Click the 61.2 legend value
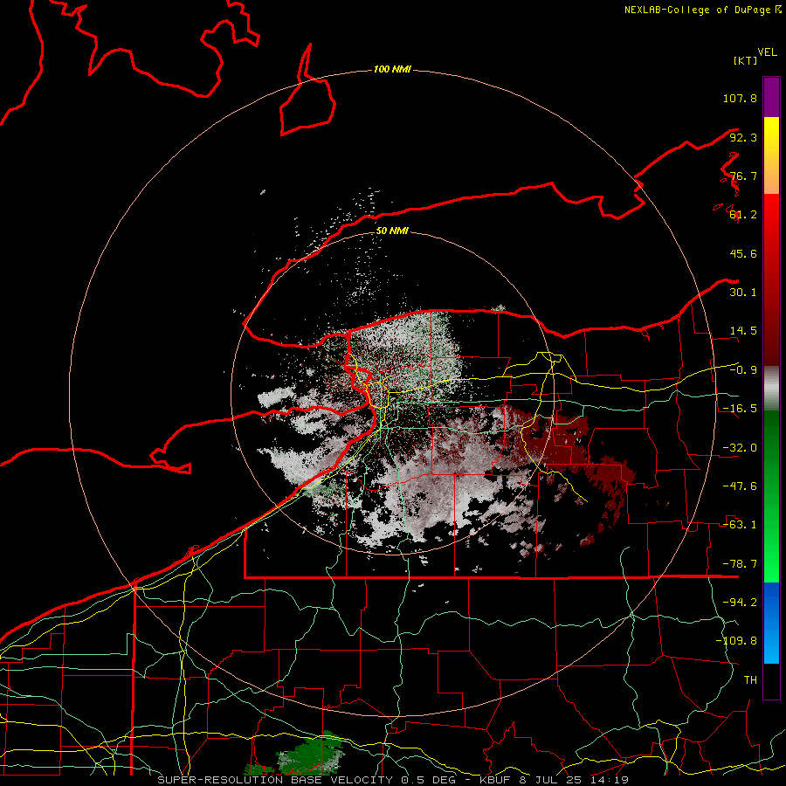 [743, 215]
